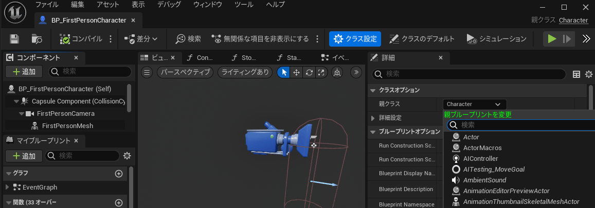This screenshot has height=208, width=595.
Task: Add new function plus icon in 関数 section
Action: coord(118,202)
